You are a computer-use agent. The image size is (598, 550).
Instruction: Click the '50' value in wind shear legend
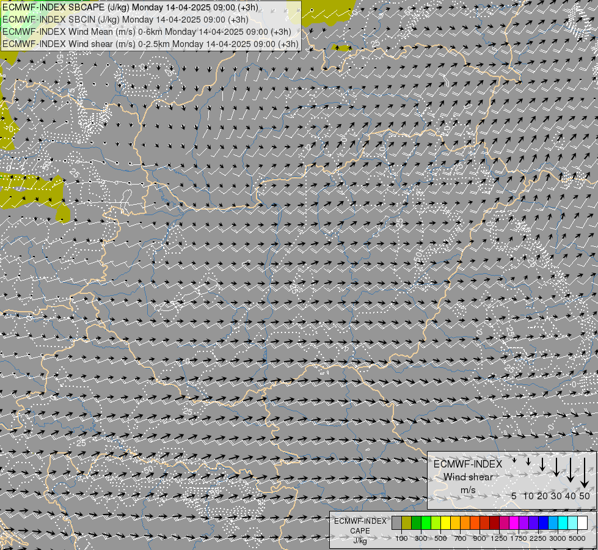pyautogui.click(x=585, y=496)
